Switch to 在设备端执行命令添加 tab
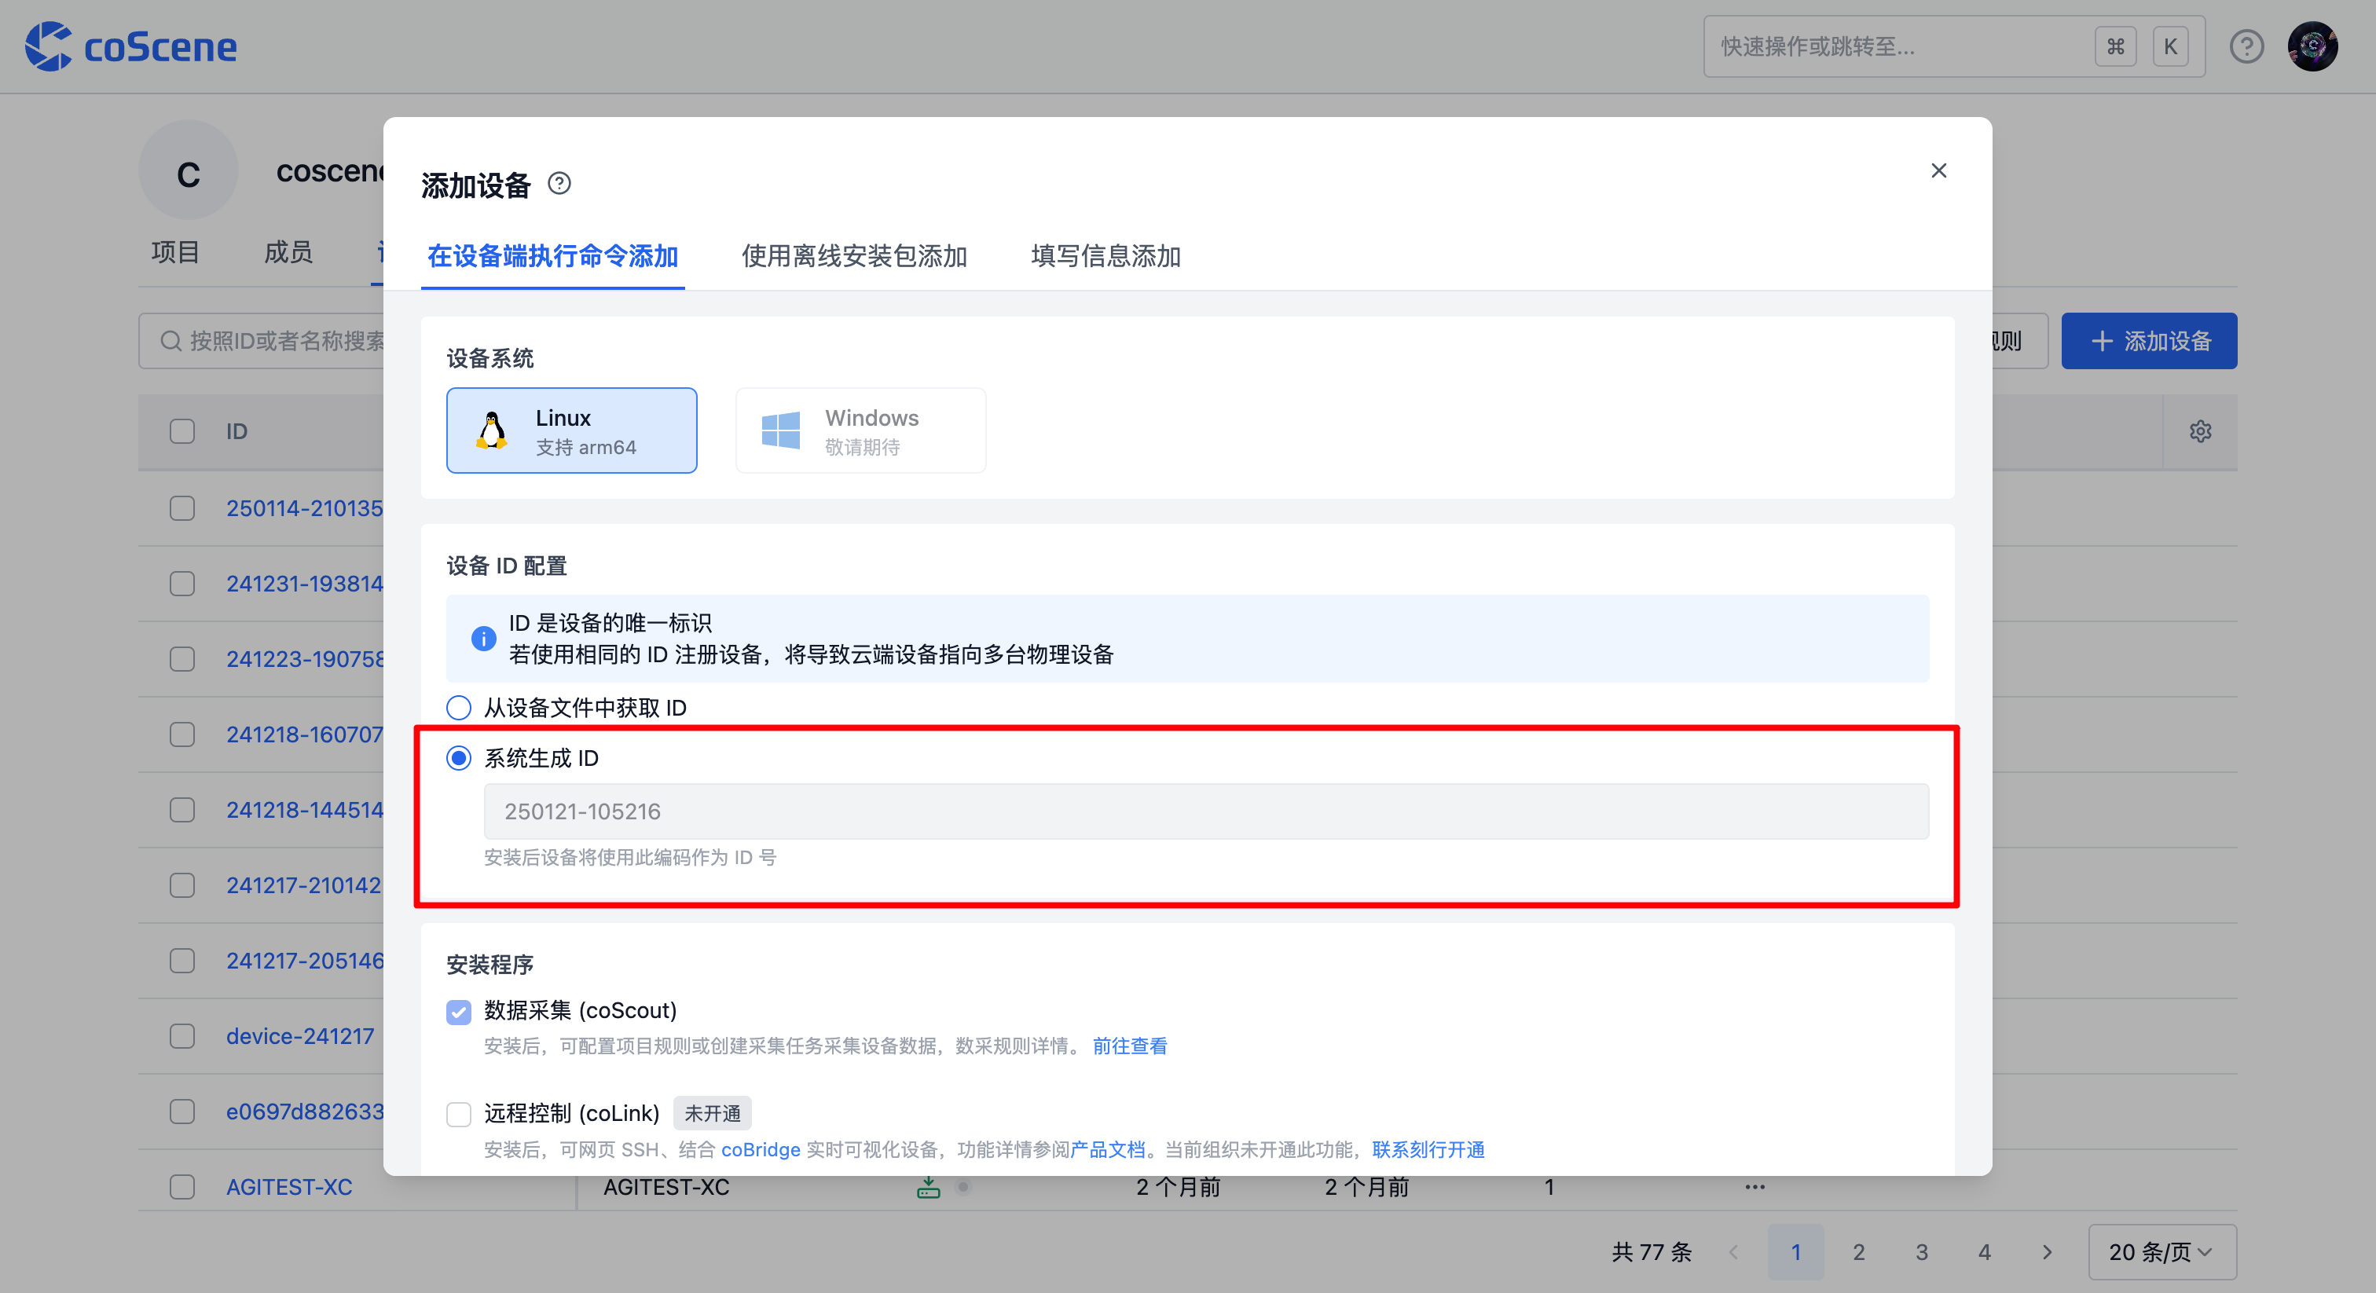 (552, 255)
